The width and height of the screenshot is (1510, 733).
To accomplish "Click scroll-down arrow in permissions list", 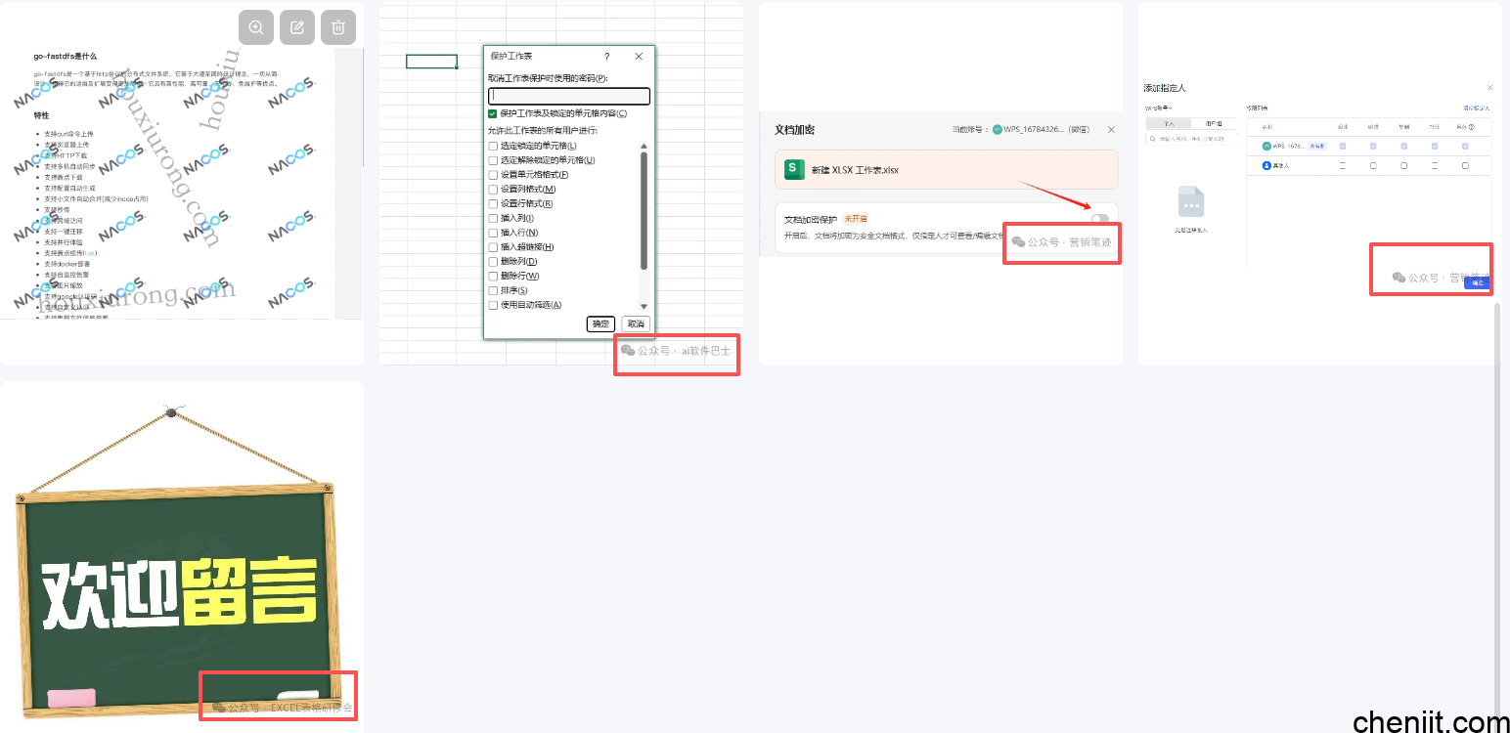I will pyautogui.click(x=644, y=306).
